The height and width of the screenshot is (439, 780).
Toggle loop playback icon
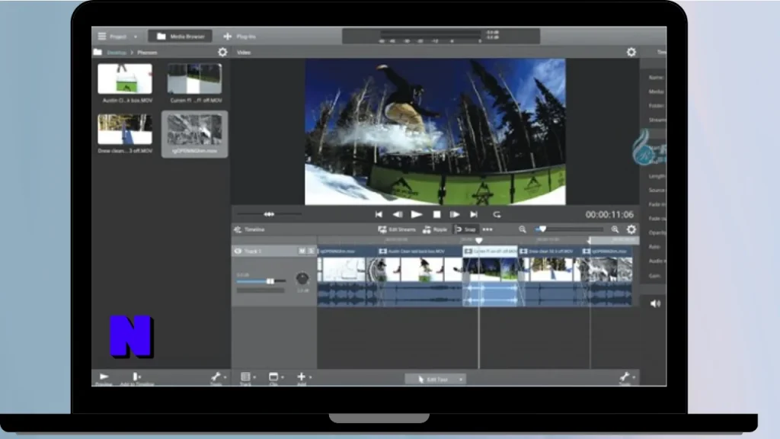(x=497, y=214)
